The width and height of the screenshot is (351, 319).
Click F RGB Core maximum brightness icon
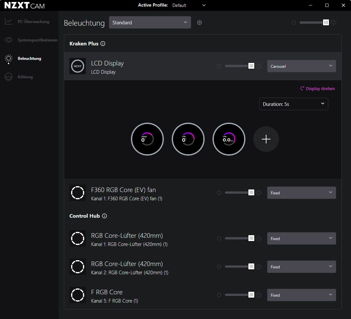tap(259, 295)
